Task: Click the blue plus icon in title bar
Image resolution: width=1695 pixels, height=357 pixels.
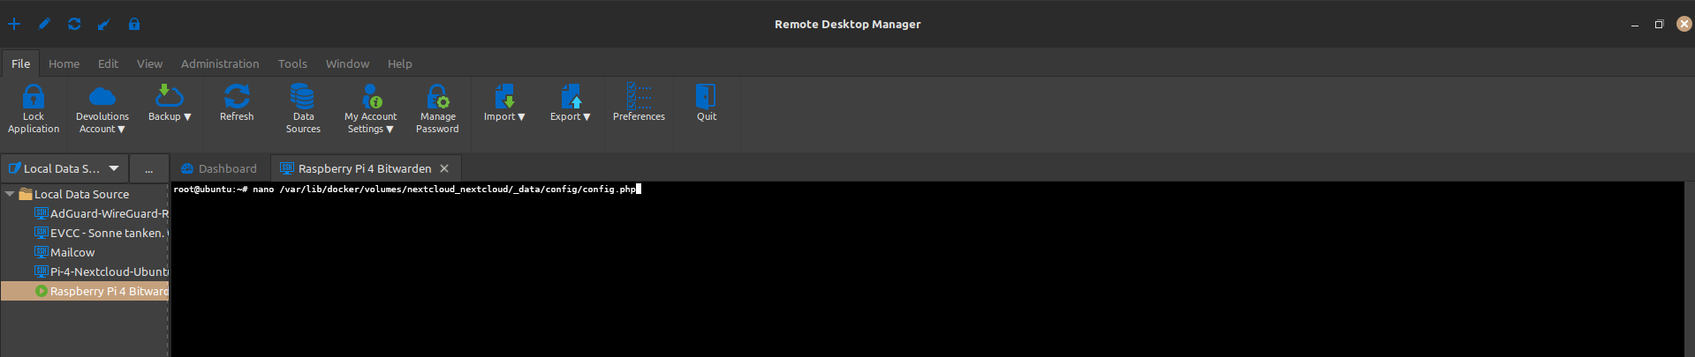Action: click(x=14, y=24)
